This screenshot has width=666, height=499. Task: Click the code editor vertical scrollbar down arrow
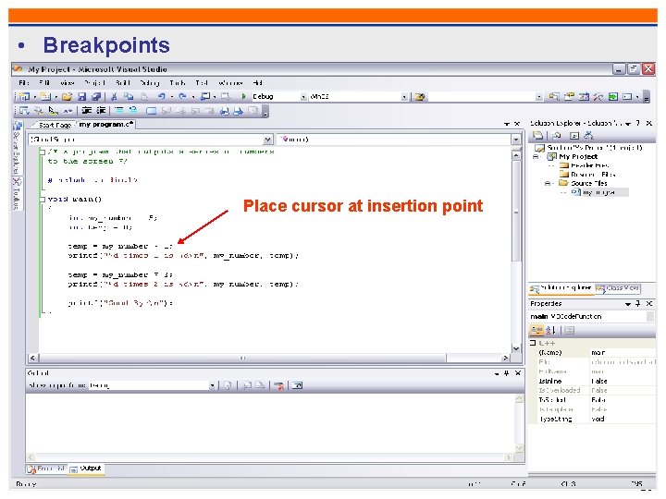click(516, 348)
